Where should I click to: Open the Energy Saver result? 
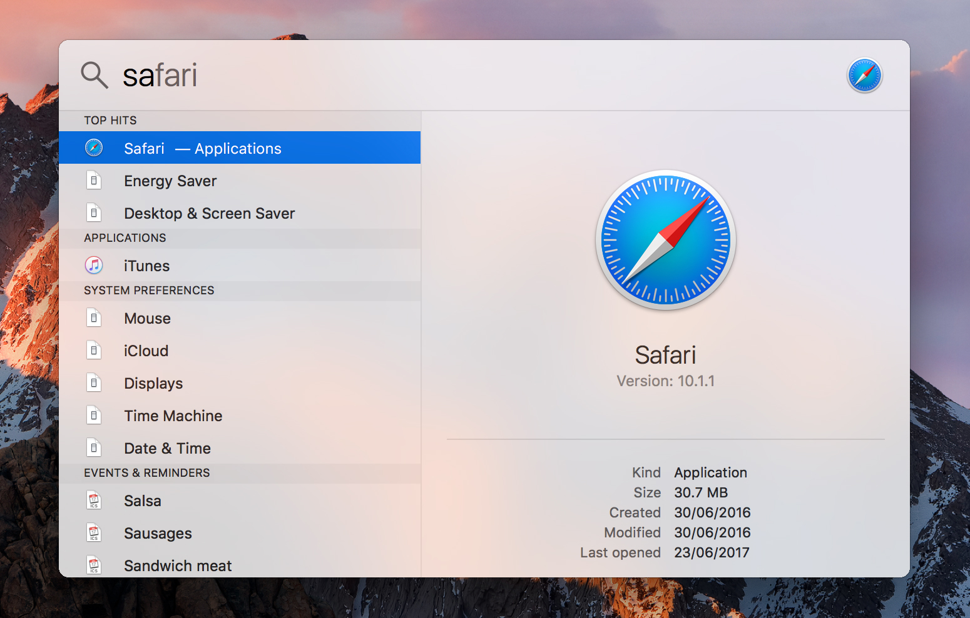240,181
